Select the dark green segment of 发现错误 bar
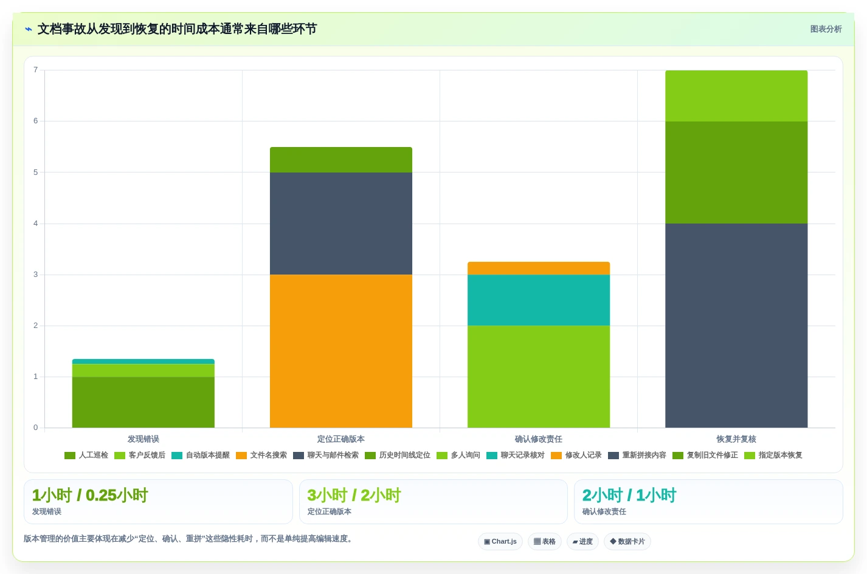The image size is (867, 574). click(x=143, y=402)
